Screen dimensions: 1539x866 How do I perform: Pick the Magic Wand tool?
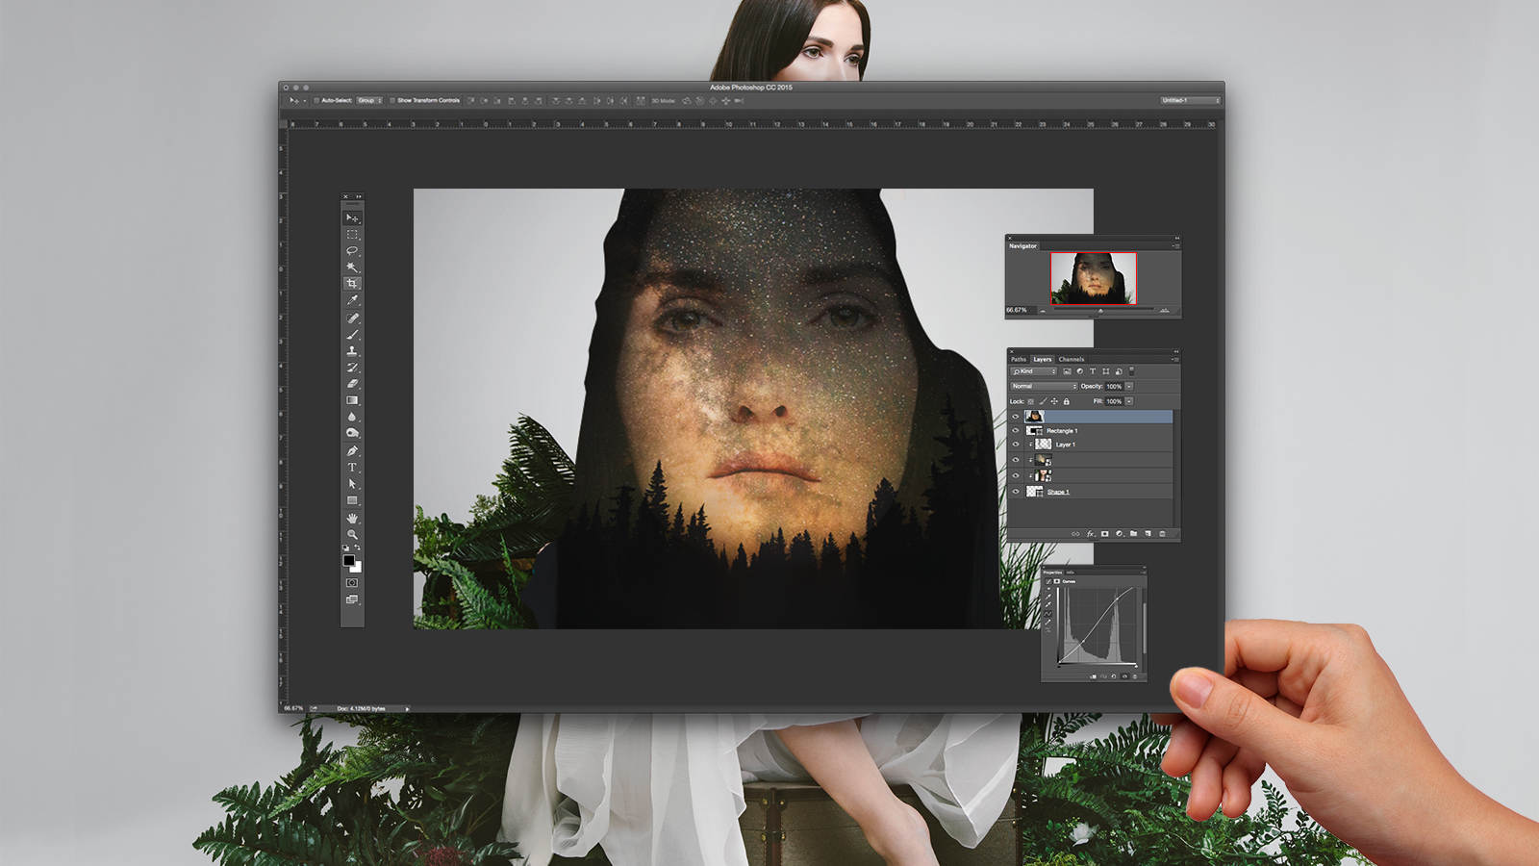[352, 267]
